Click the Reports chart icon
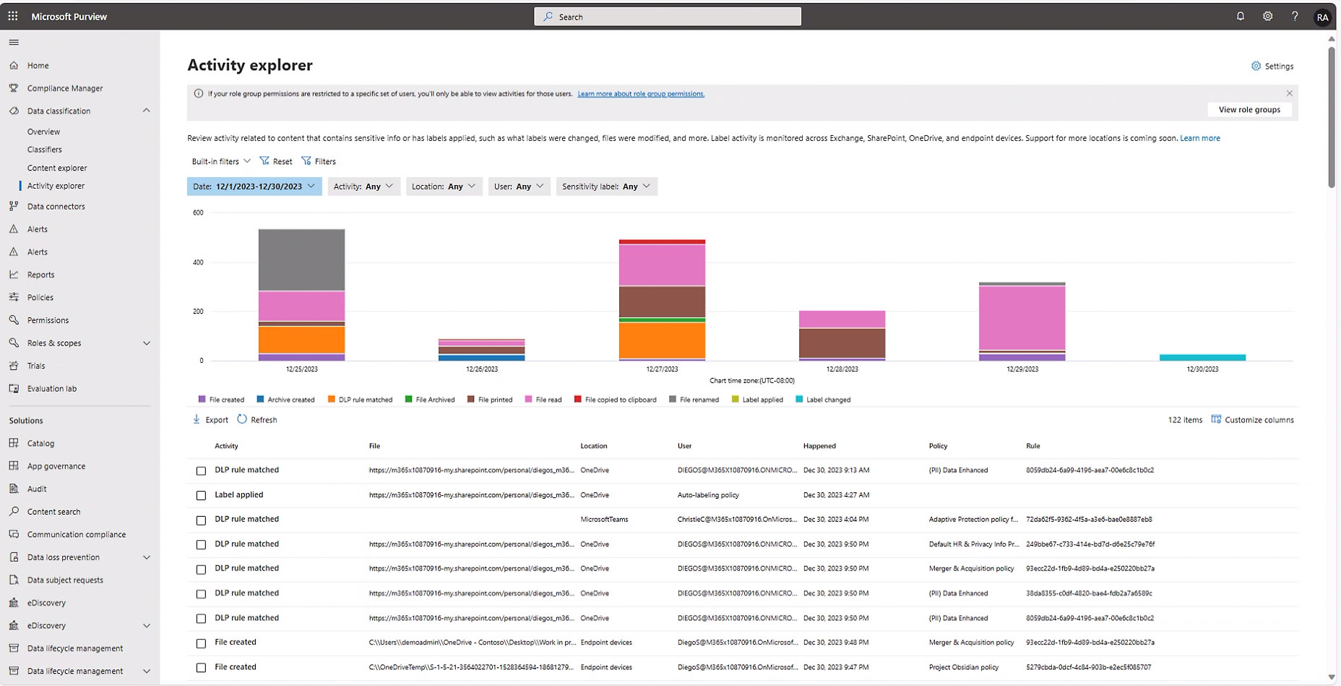The image size is (1341, 686). click(x=14, y=275)
